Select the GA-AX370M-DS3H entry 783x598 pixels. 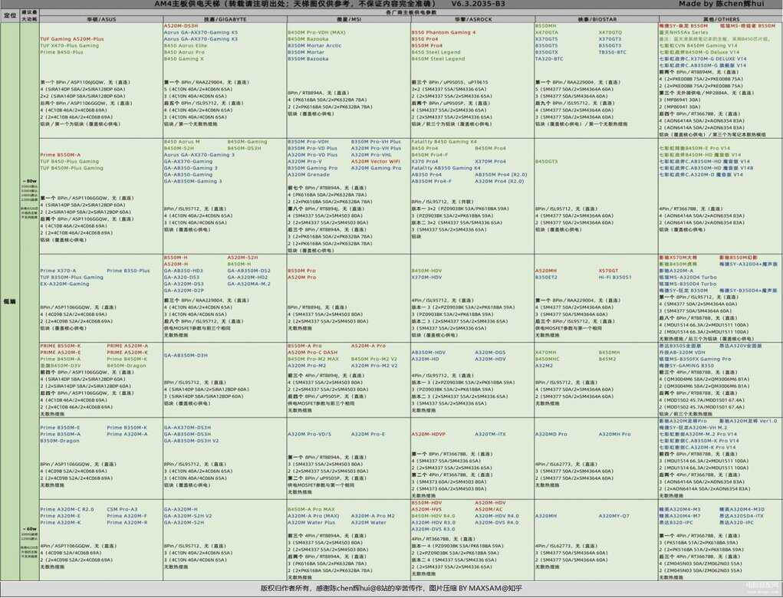pyautogui.click(x=187, y=428)
